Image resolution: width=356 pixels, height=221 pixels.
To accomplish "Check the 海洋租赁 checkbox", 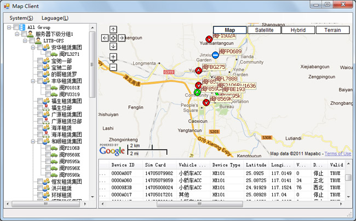I will point(40,128).
